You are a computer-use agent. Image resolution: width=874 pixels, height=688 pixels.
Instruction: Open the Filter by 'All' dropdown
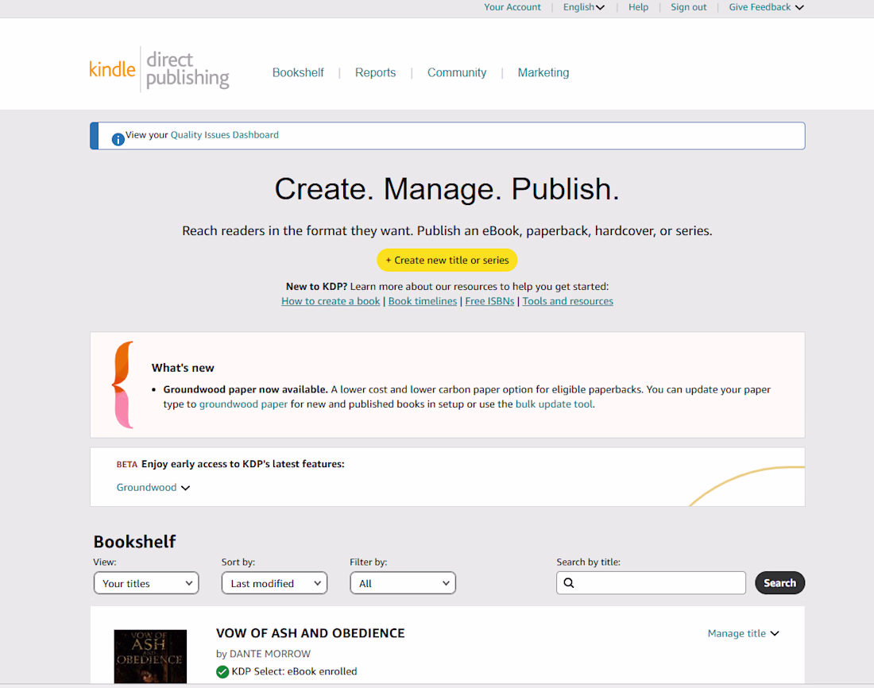tap(403, 583)
